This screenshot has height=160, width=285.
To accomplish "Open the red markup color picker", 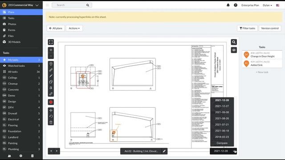I will [x=51, y=102].
